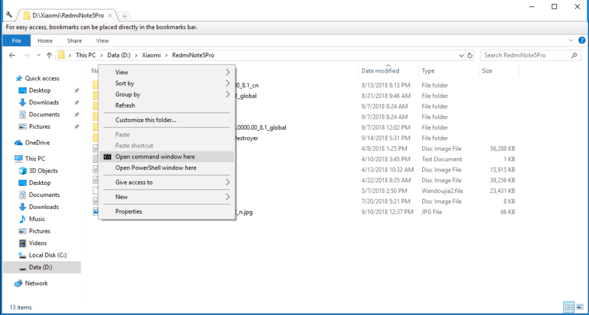Open the File ribbon tab

point(17,40)
